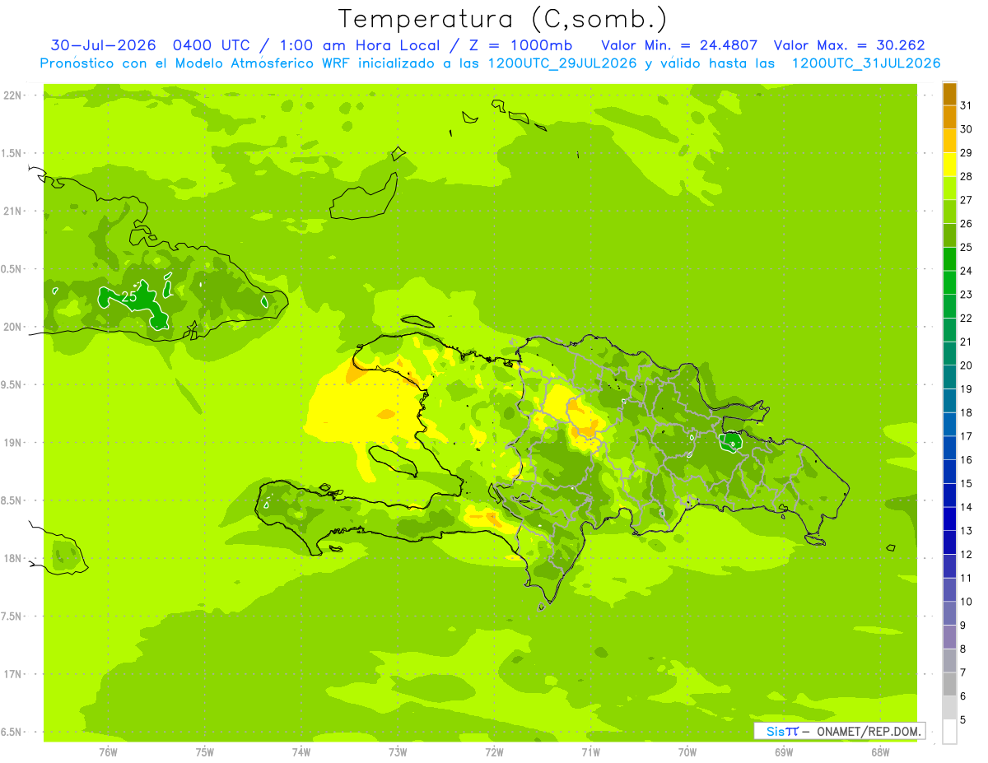Pick the green swatch between 26 and 27
Viewport: 988px width, 763px height.
(949, 212)
